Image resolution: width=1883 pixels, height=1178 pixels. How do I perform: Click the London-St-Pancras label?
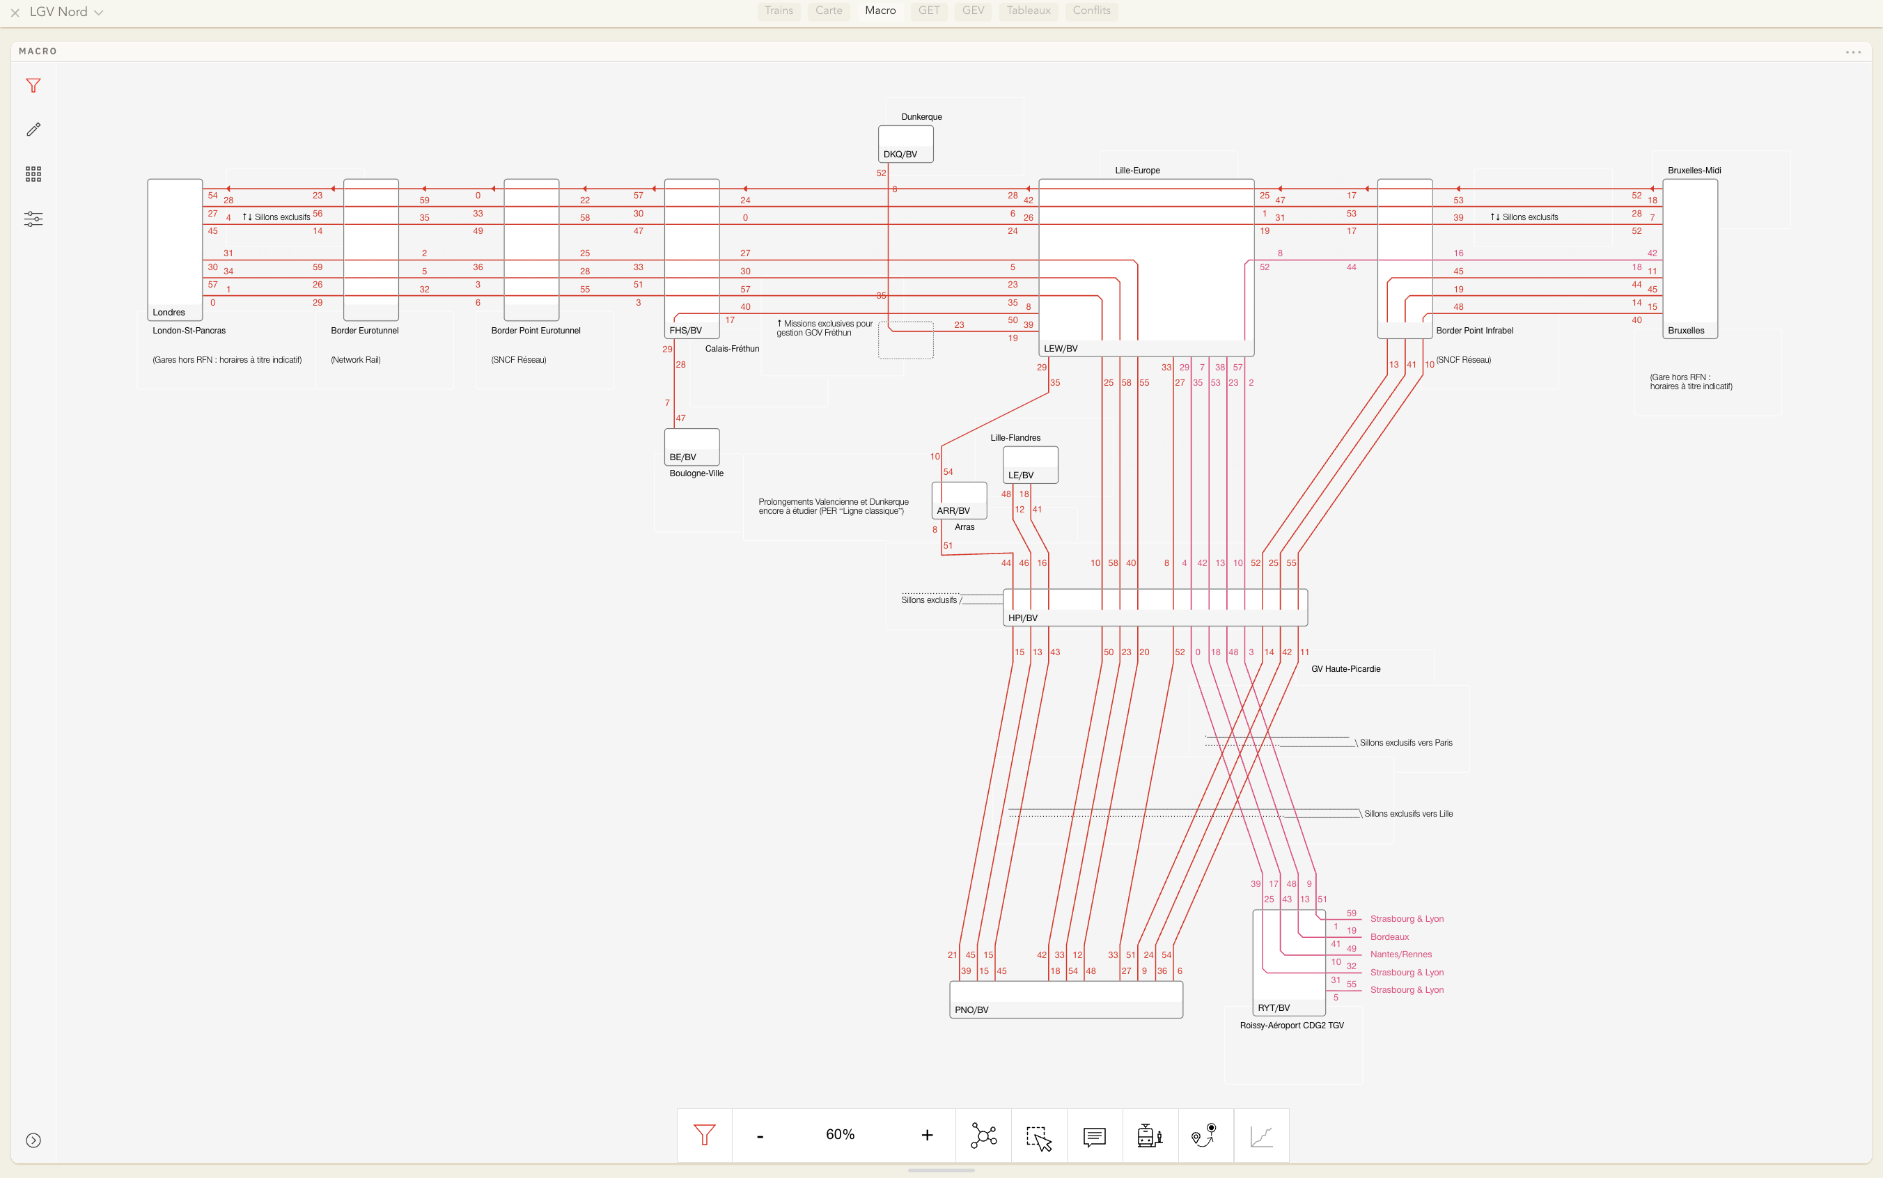tap(189, 331)
